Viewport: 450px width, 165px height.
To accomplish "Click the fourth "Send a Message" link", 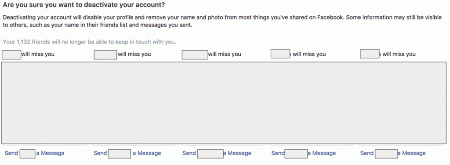I will 304,153.
